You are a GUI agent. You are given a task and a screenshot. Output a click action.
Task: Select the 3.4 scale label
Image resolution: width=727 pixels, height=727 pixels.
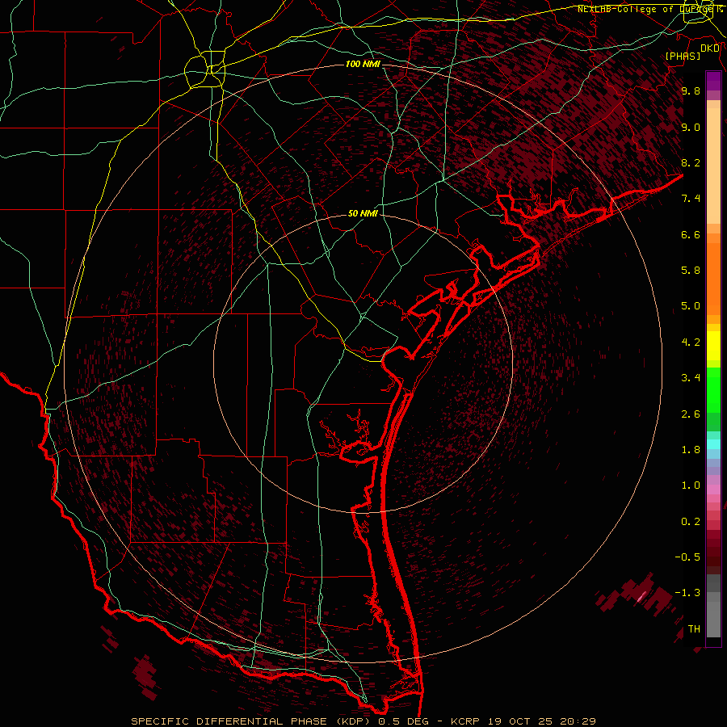691,378
